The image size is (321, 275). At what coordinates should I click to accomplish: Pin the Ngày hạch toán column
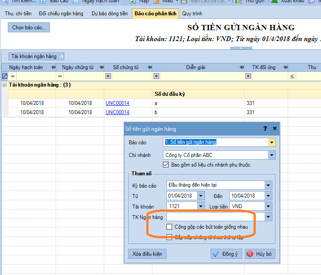[x=53, y=67]
